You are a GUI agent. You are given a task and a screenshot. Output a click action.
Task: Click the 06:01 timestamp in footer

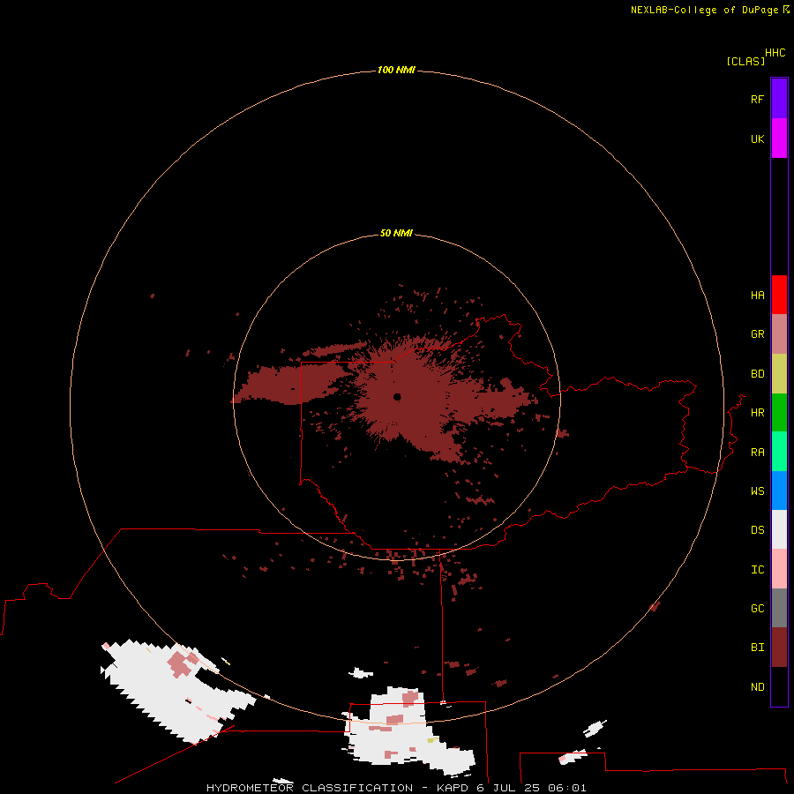(x=567, y=788)
